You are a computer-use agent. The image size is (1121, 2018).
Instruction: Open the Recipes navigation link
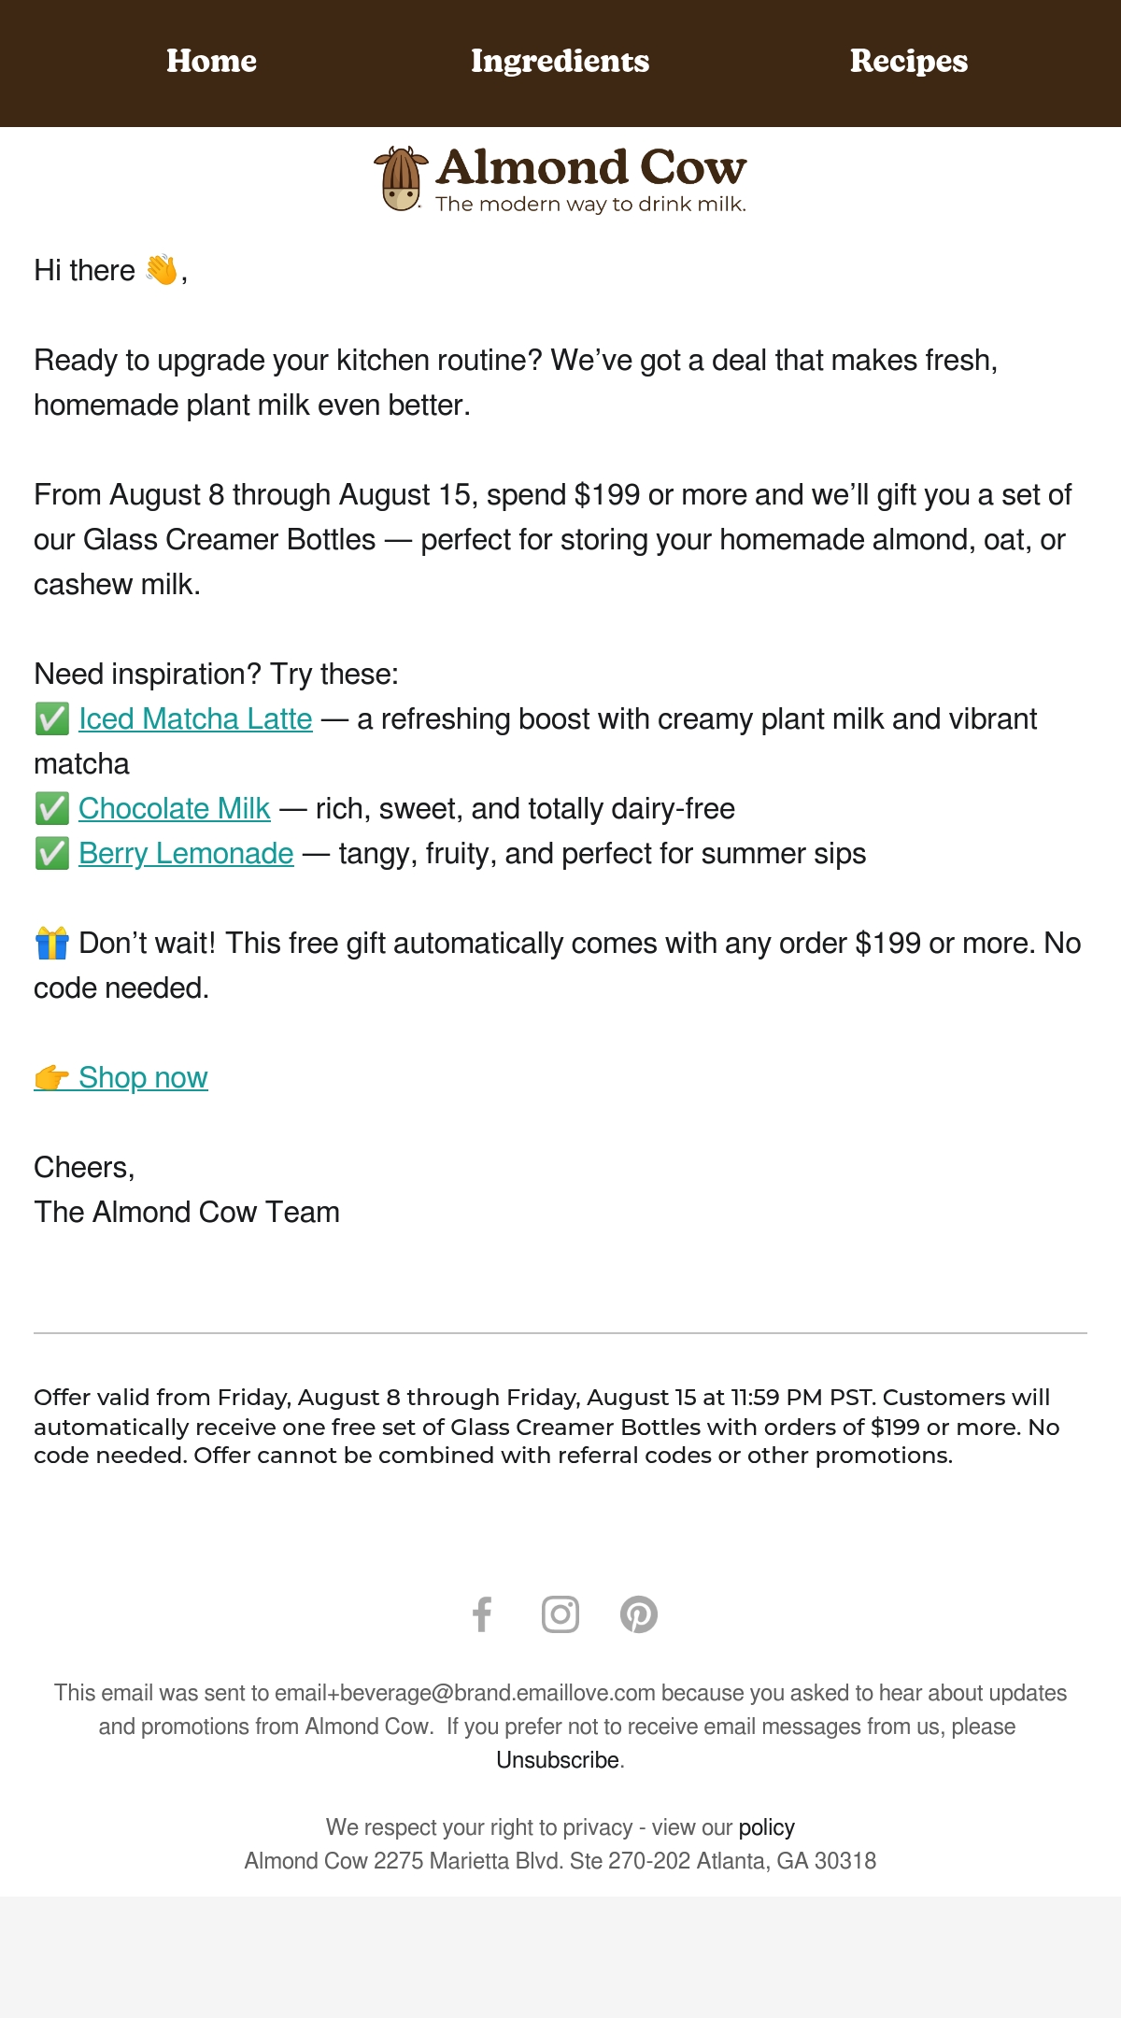click(909, 61)
